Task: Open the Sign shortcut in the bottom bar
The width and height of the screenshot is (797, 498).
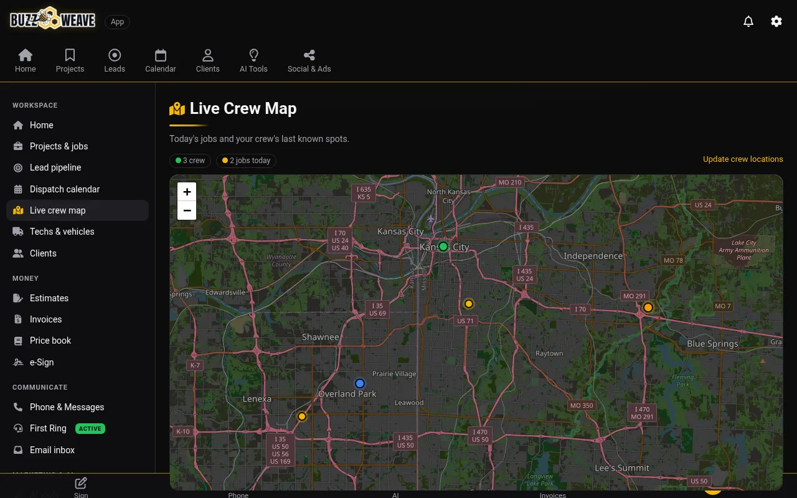Action: click(x=81, y=487)
